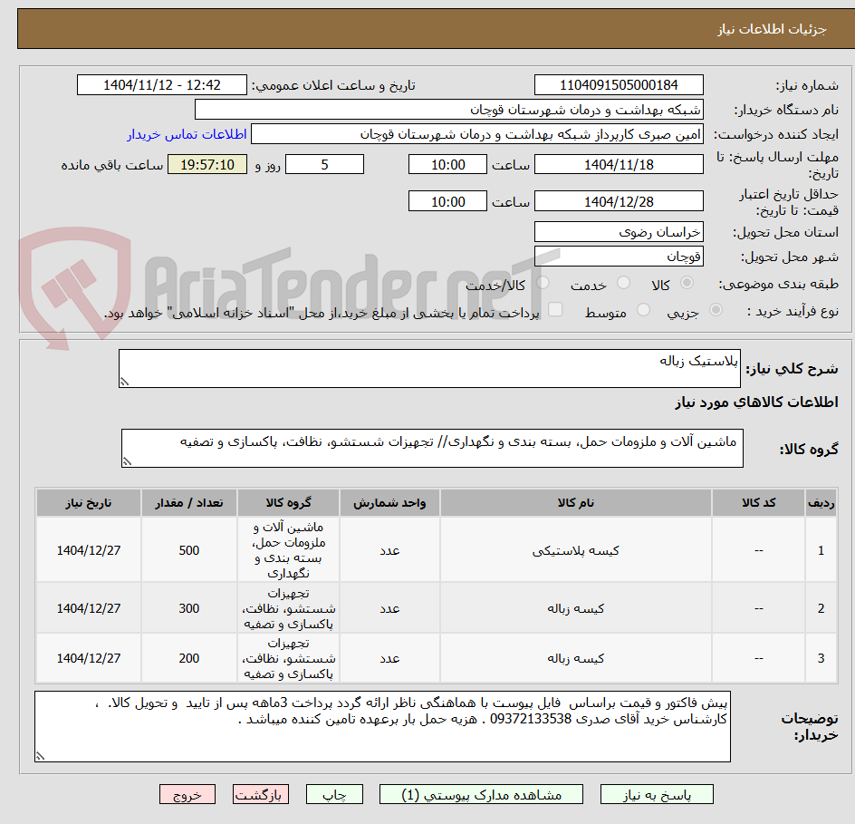Image resolution: width=855 pixels, height=824 pixels.
Task: Open مشاهده مدارک پیوستی (1) button
Action: pos(481,794)
